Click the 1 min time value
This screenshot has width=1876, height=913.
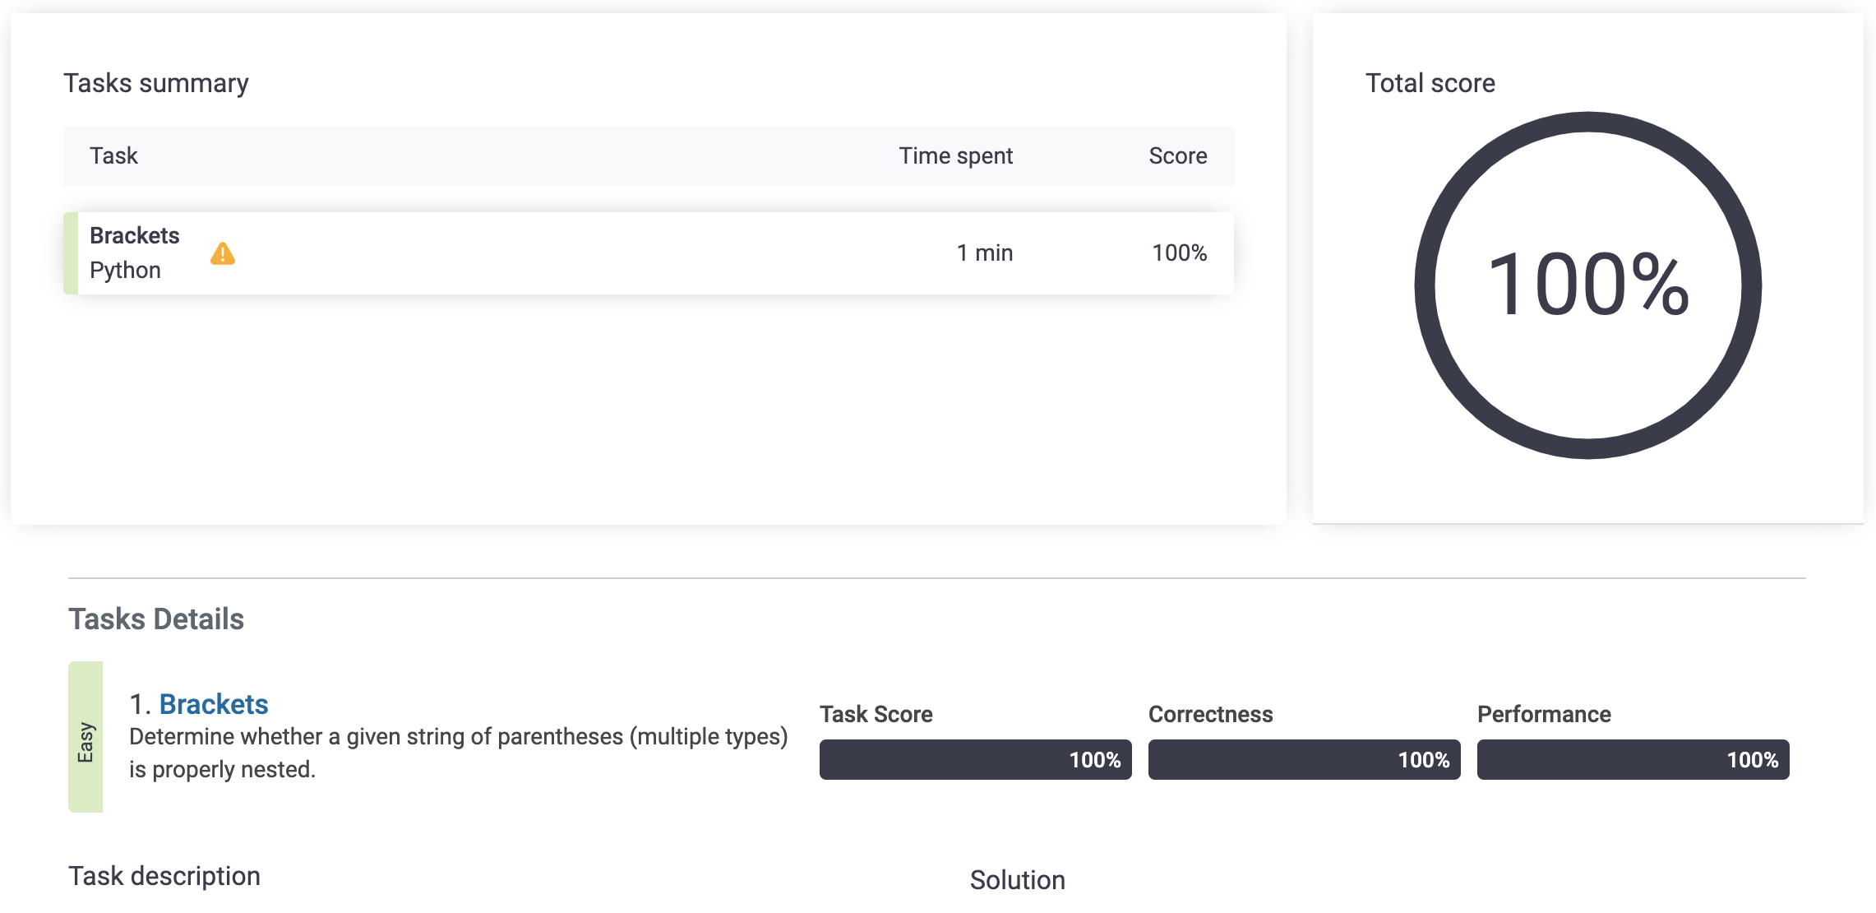pyautogui.click(x=984, y=253)
